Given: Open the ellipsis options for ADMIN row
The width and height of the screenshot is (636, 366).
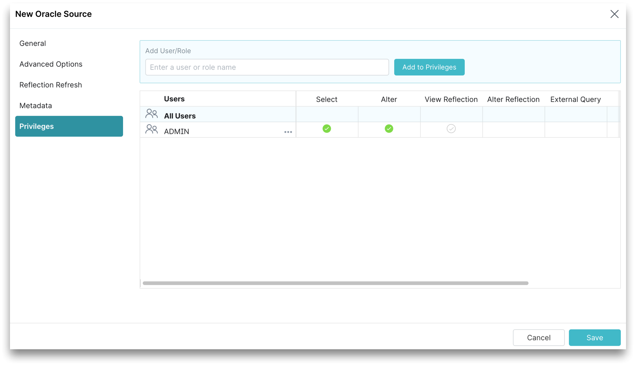Looking at the screenshot, I should (288, 132).
